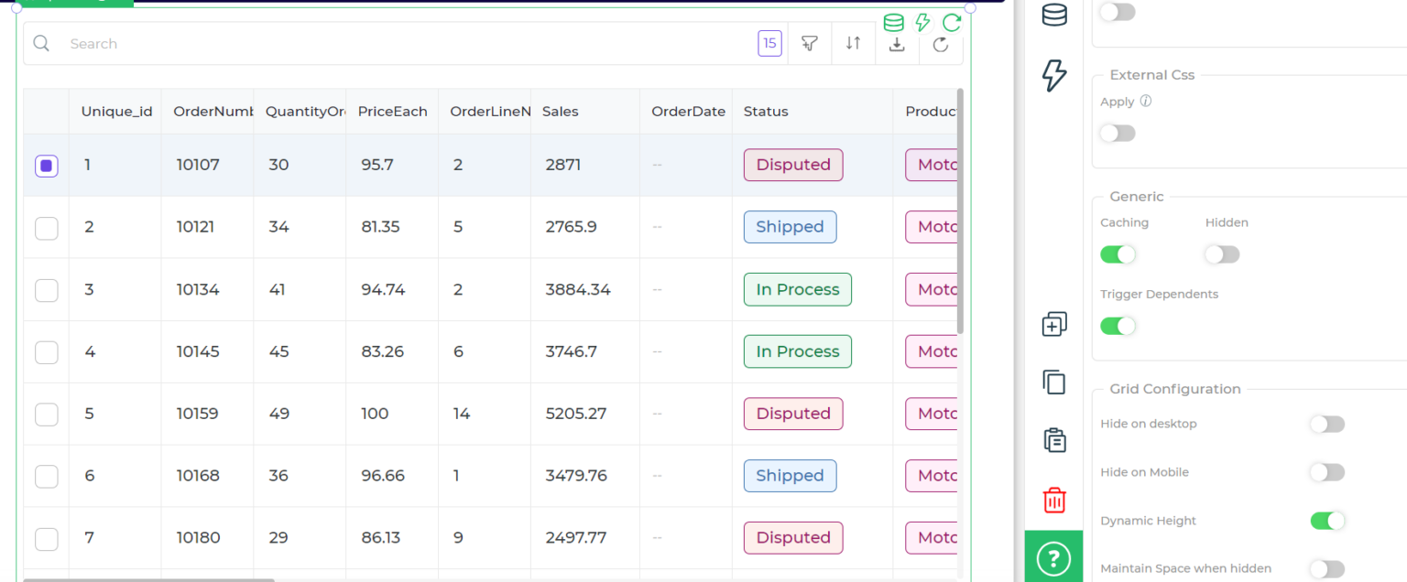Download the table data using the export icon
The image size is (1407, 582).
point(897,43)
